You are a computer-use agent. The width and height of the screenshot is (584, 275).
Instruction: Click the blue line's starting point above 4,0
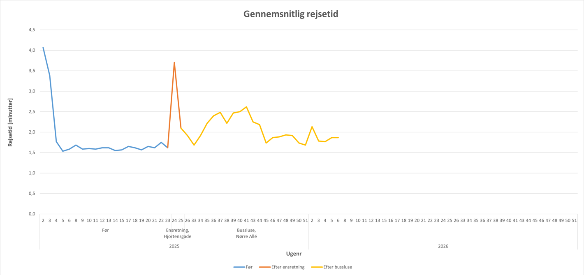click(x=43, y=47)
